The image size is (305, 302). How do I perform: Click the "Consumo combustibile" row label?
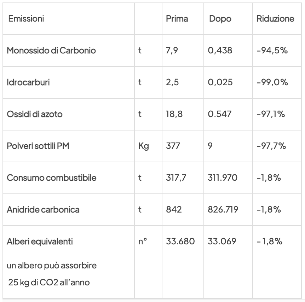point(51,178)
